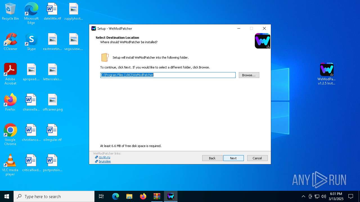Open the cs.rin.ru link
Screen dimensions: 360x202
tap(104, 157)
